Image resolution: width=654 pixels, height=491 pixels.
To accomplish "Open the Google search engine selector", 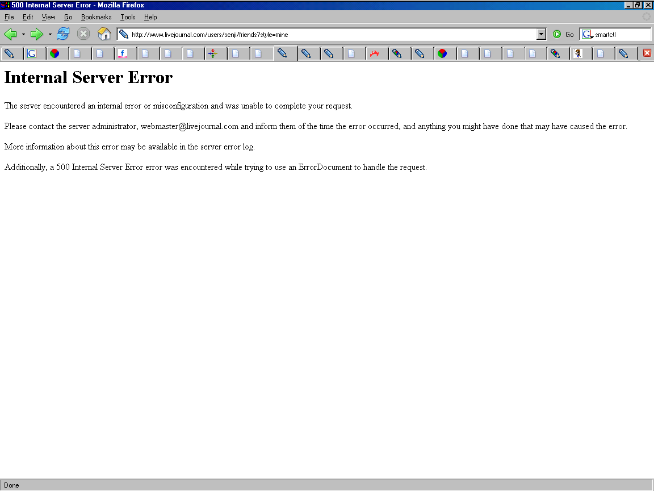I will coord(587,35).
